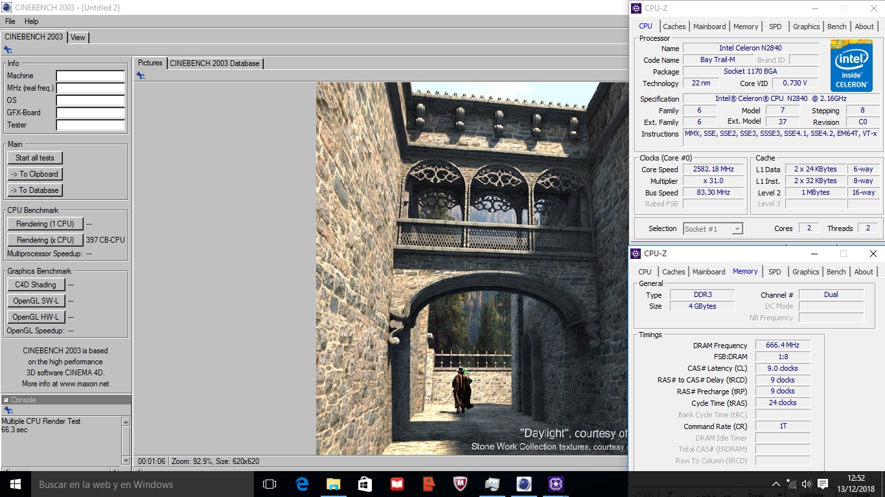The height and width of the screenshot is (497, 885).
Task: Click the pin icon under CINEBENCH 2003 tab
Action: point(8,49)
